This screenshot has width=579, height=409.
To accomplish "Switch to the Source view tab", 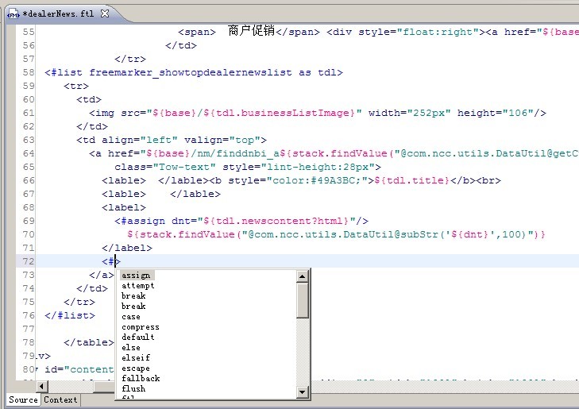I will (x=23, y=399).
